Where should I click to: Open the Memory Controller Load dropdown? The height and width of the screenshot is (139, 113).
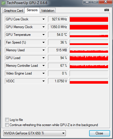coord(44,66)
